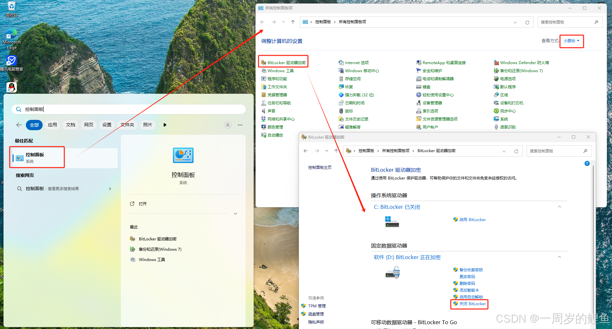The width and height of the screenshot is (612, 329).
Task: Open 磁盘管理 link
Action: 312,314
